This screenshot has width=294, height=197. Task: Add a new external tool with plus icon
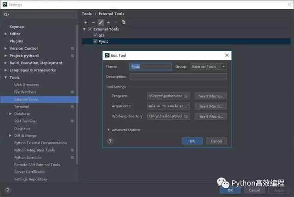[x=86, y=23]
